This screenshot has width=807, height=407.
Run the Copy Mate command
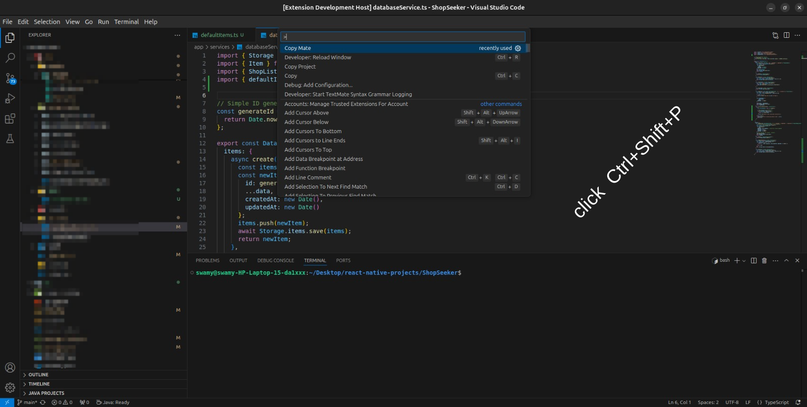[x=402, y=48]
